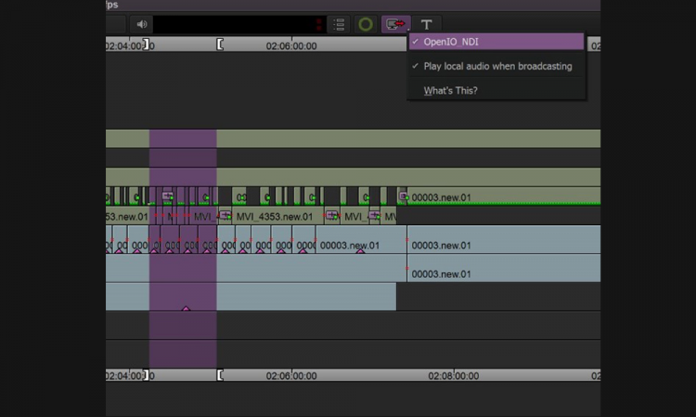Click the effect icon starting the video 00003.new.01 clip
The height and width of the screenshot is (417, 696).
(403, 196)
